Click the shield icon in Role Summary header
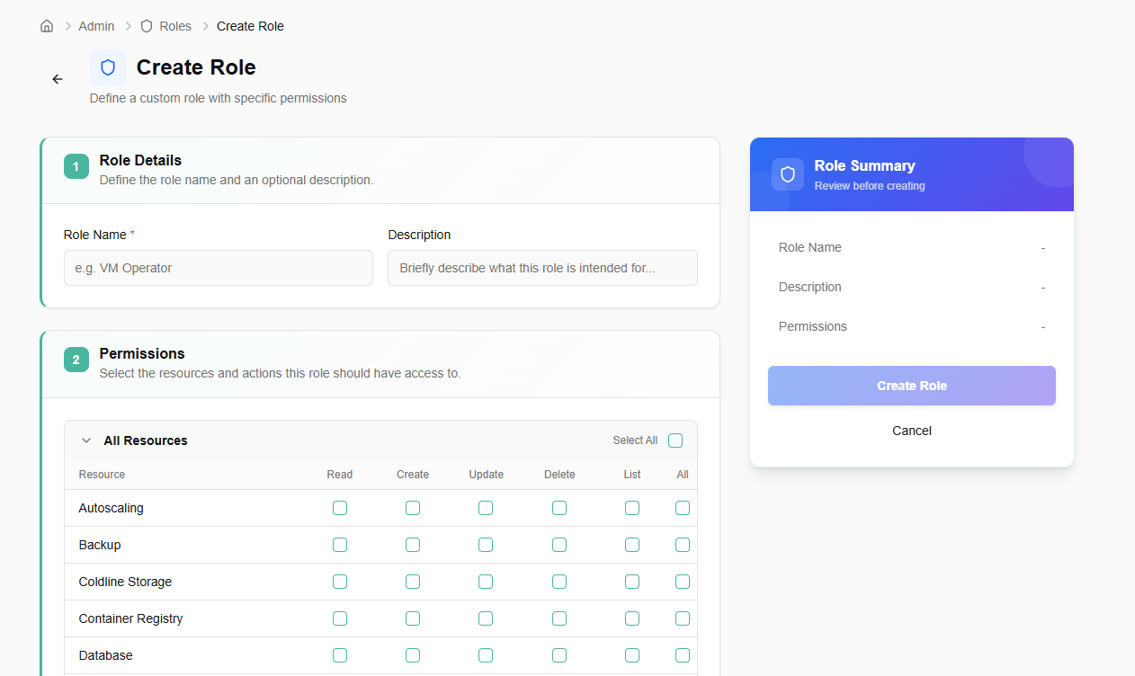 pos(788,174)
